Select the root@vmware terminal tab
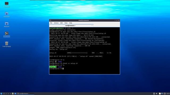 pos(71,26)
